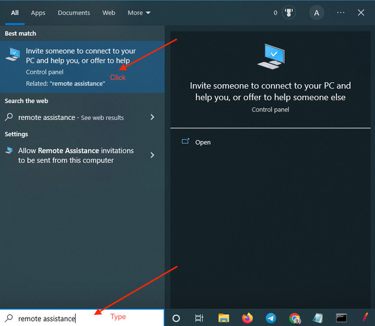Open the Command Prompt taskbar icon
The width and height of the screenshot is (375, 326).
[341, 318]
